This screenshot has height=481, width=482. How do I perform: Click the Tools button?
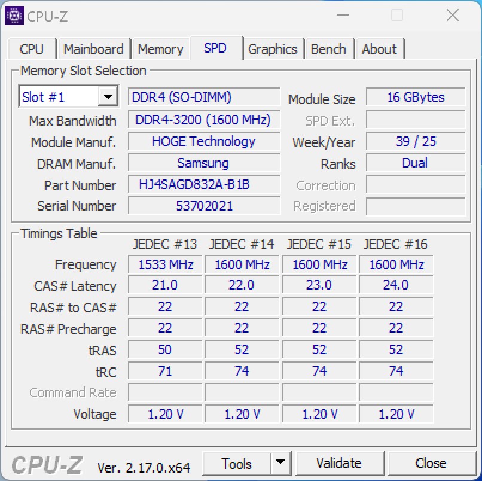click(237, 463)
